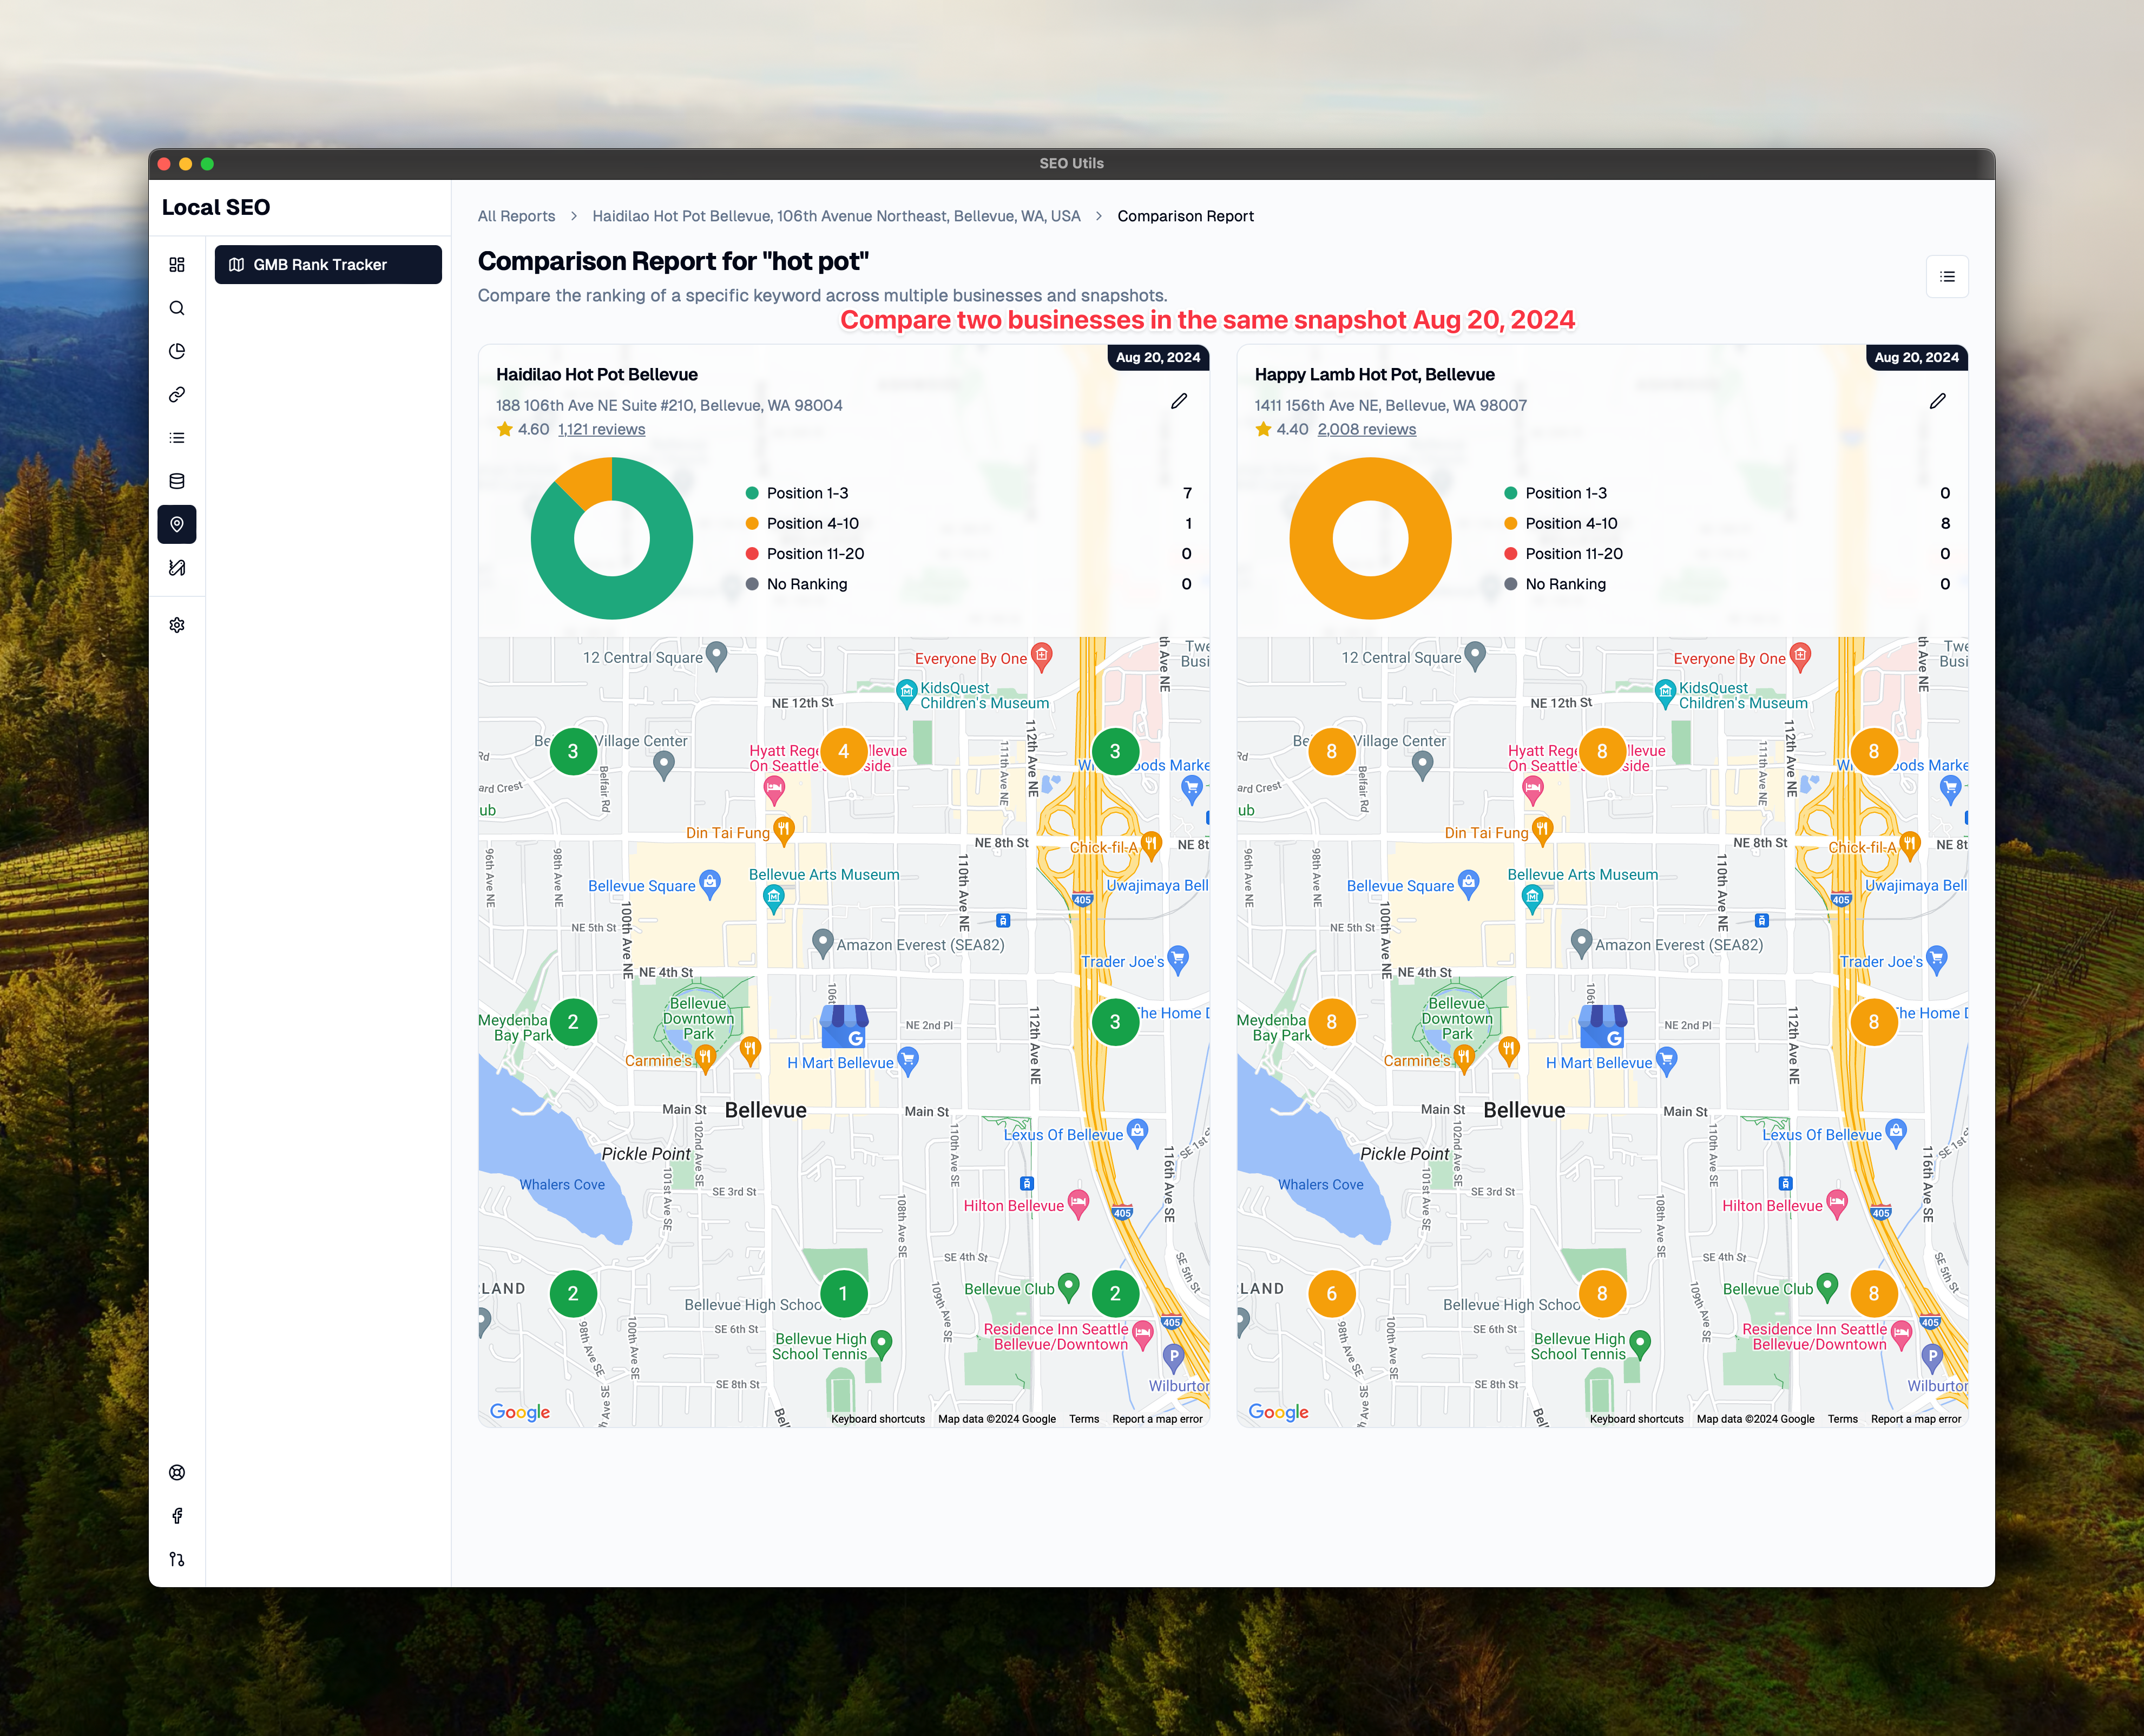Click orange Position 4-10 legend dot for Happy Lamb
Viewport: 2144px width, 1736px height.
click(x=1510, y=523)
